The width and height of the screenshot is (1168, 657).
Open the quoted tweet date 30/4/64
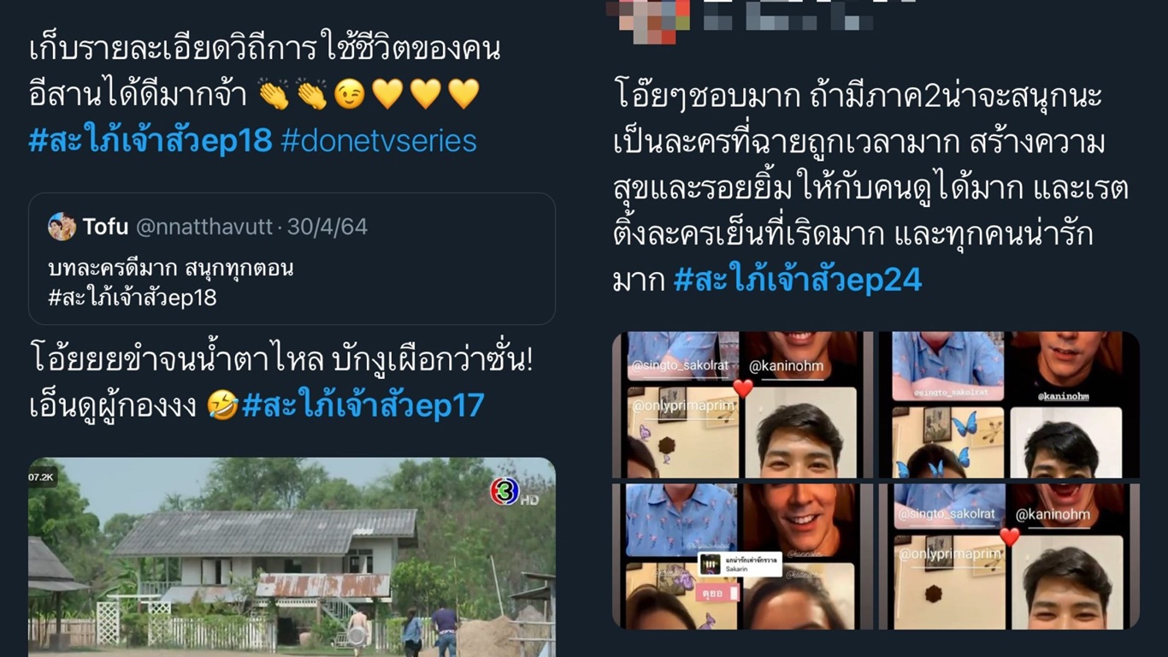click(327, 227)
